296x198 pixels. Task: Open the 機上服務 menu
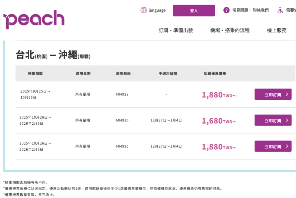point(277,30)
